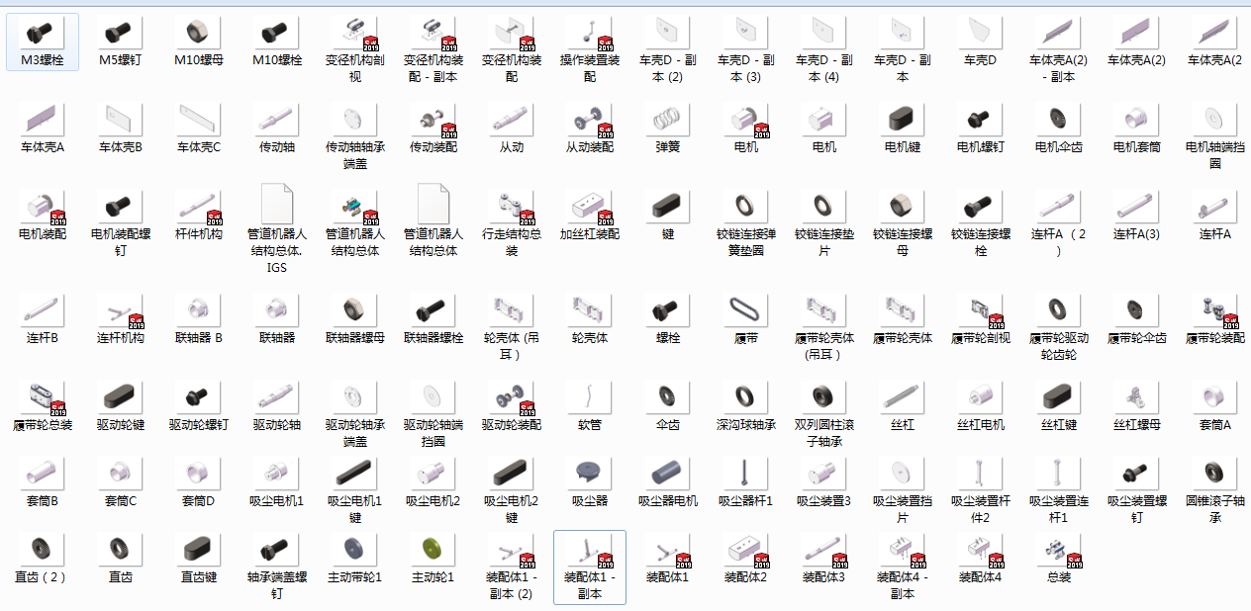Select the 联轴器螺母 part icon

355,310
